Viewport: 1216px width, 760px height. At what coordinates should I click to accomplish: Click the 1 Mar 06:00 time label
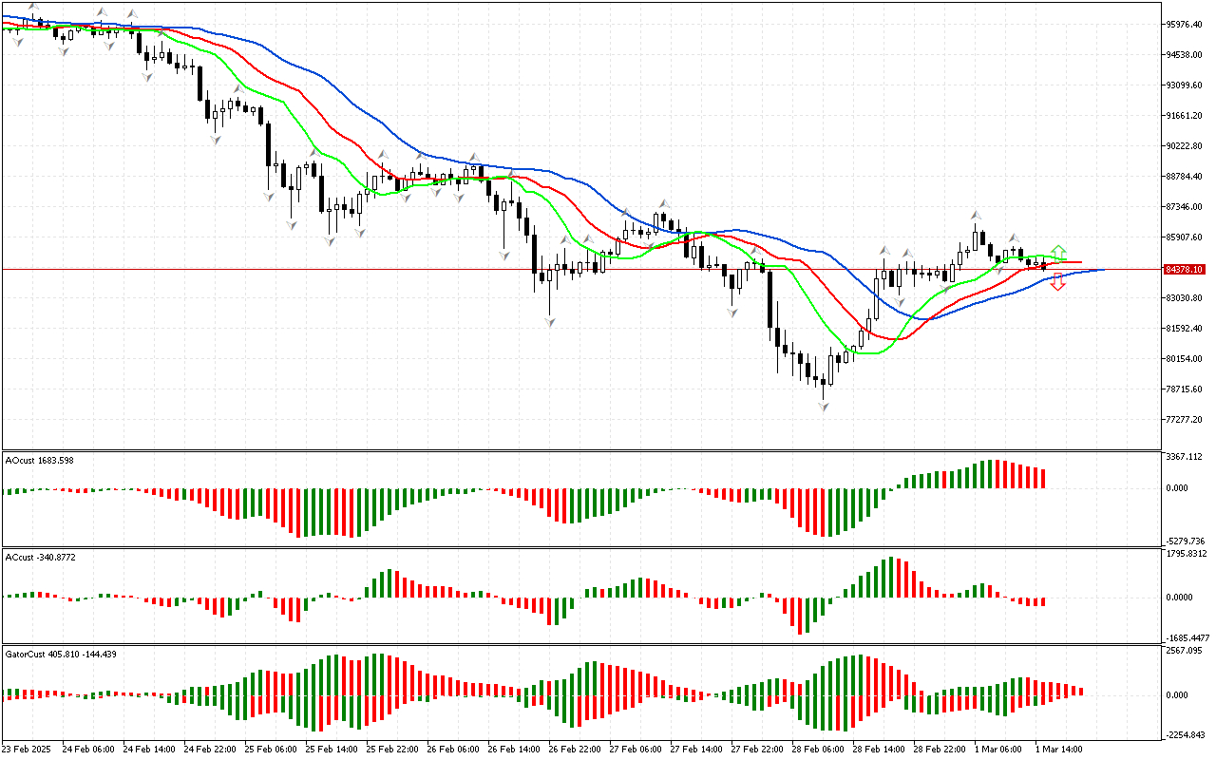click(x=1000, y=750)
